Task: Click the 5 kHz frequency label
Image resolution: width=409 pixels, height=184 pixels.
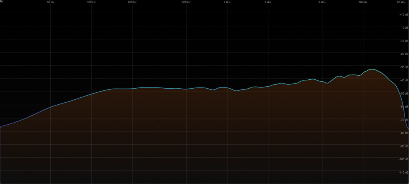Action: pos(322,2)
